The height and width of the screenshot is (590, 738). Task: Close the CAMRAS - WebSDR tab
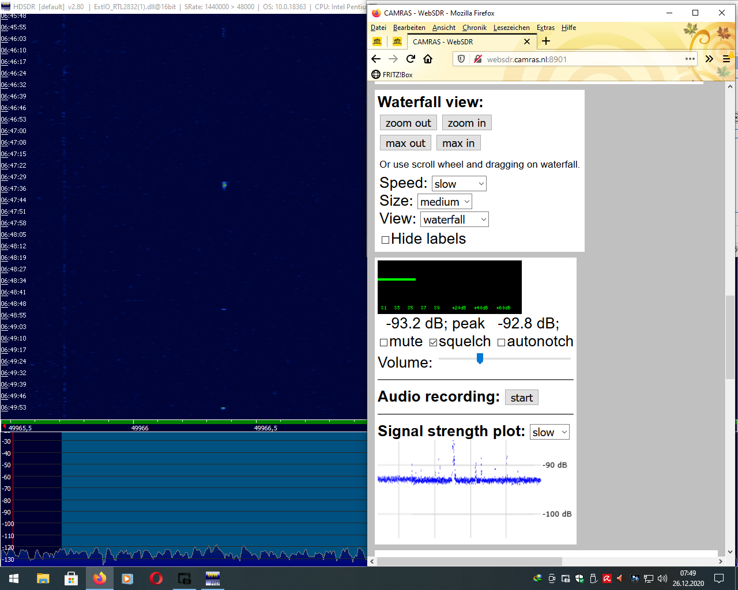[x=526, y=41]
